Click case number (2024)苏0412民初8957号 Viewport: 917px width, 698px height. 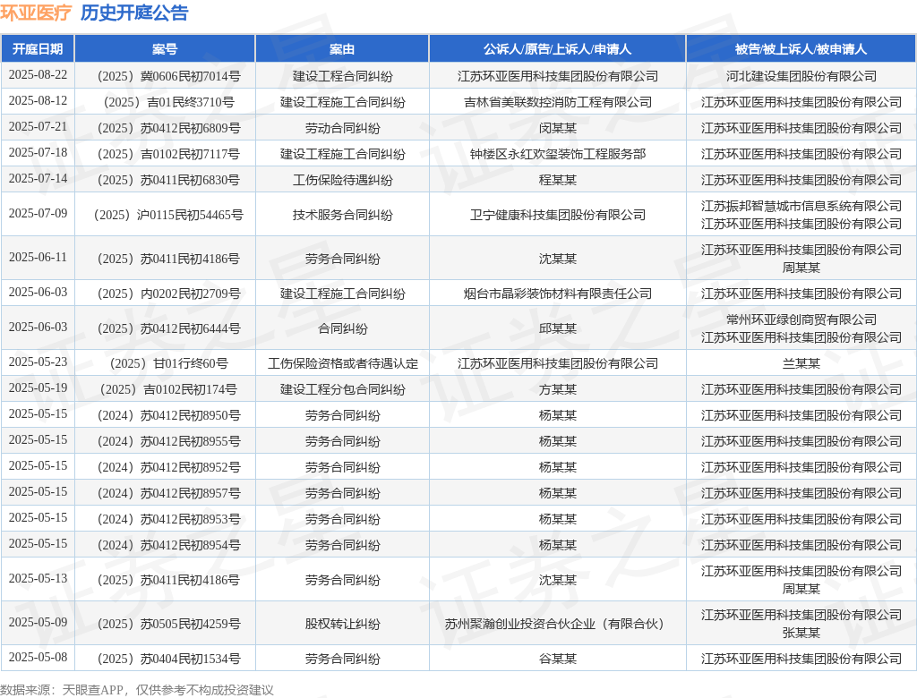click(x=168, y=493)
